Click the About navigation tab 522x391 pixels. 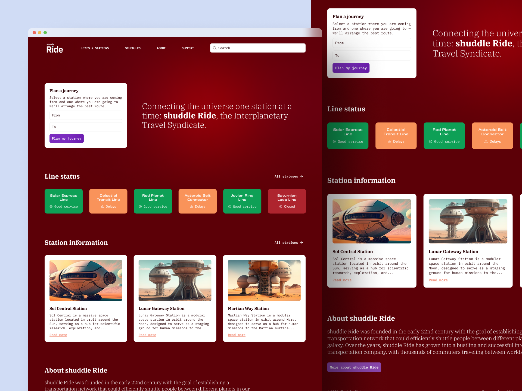(161, 48)
